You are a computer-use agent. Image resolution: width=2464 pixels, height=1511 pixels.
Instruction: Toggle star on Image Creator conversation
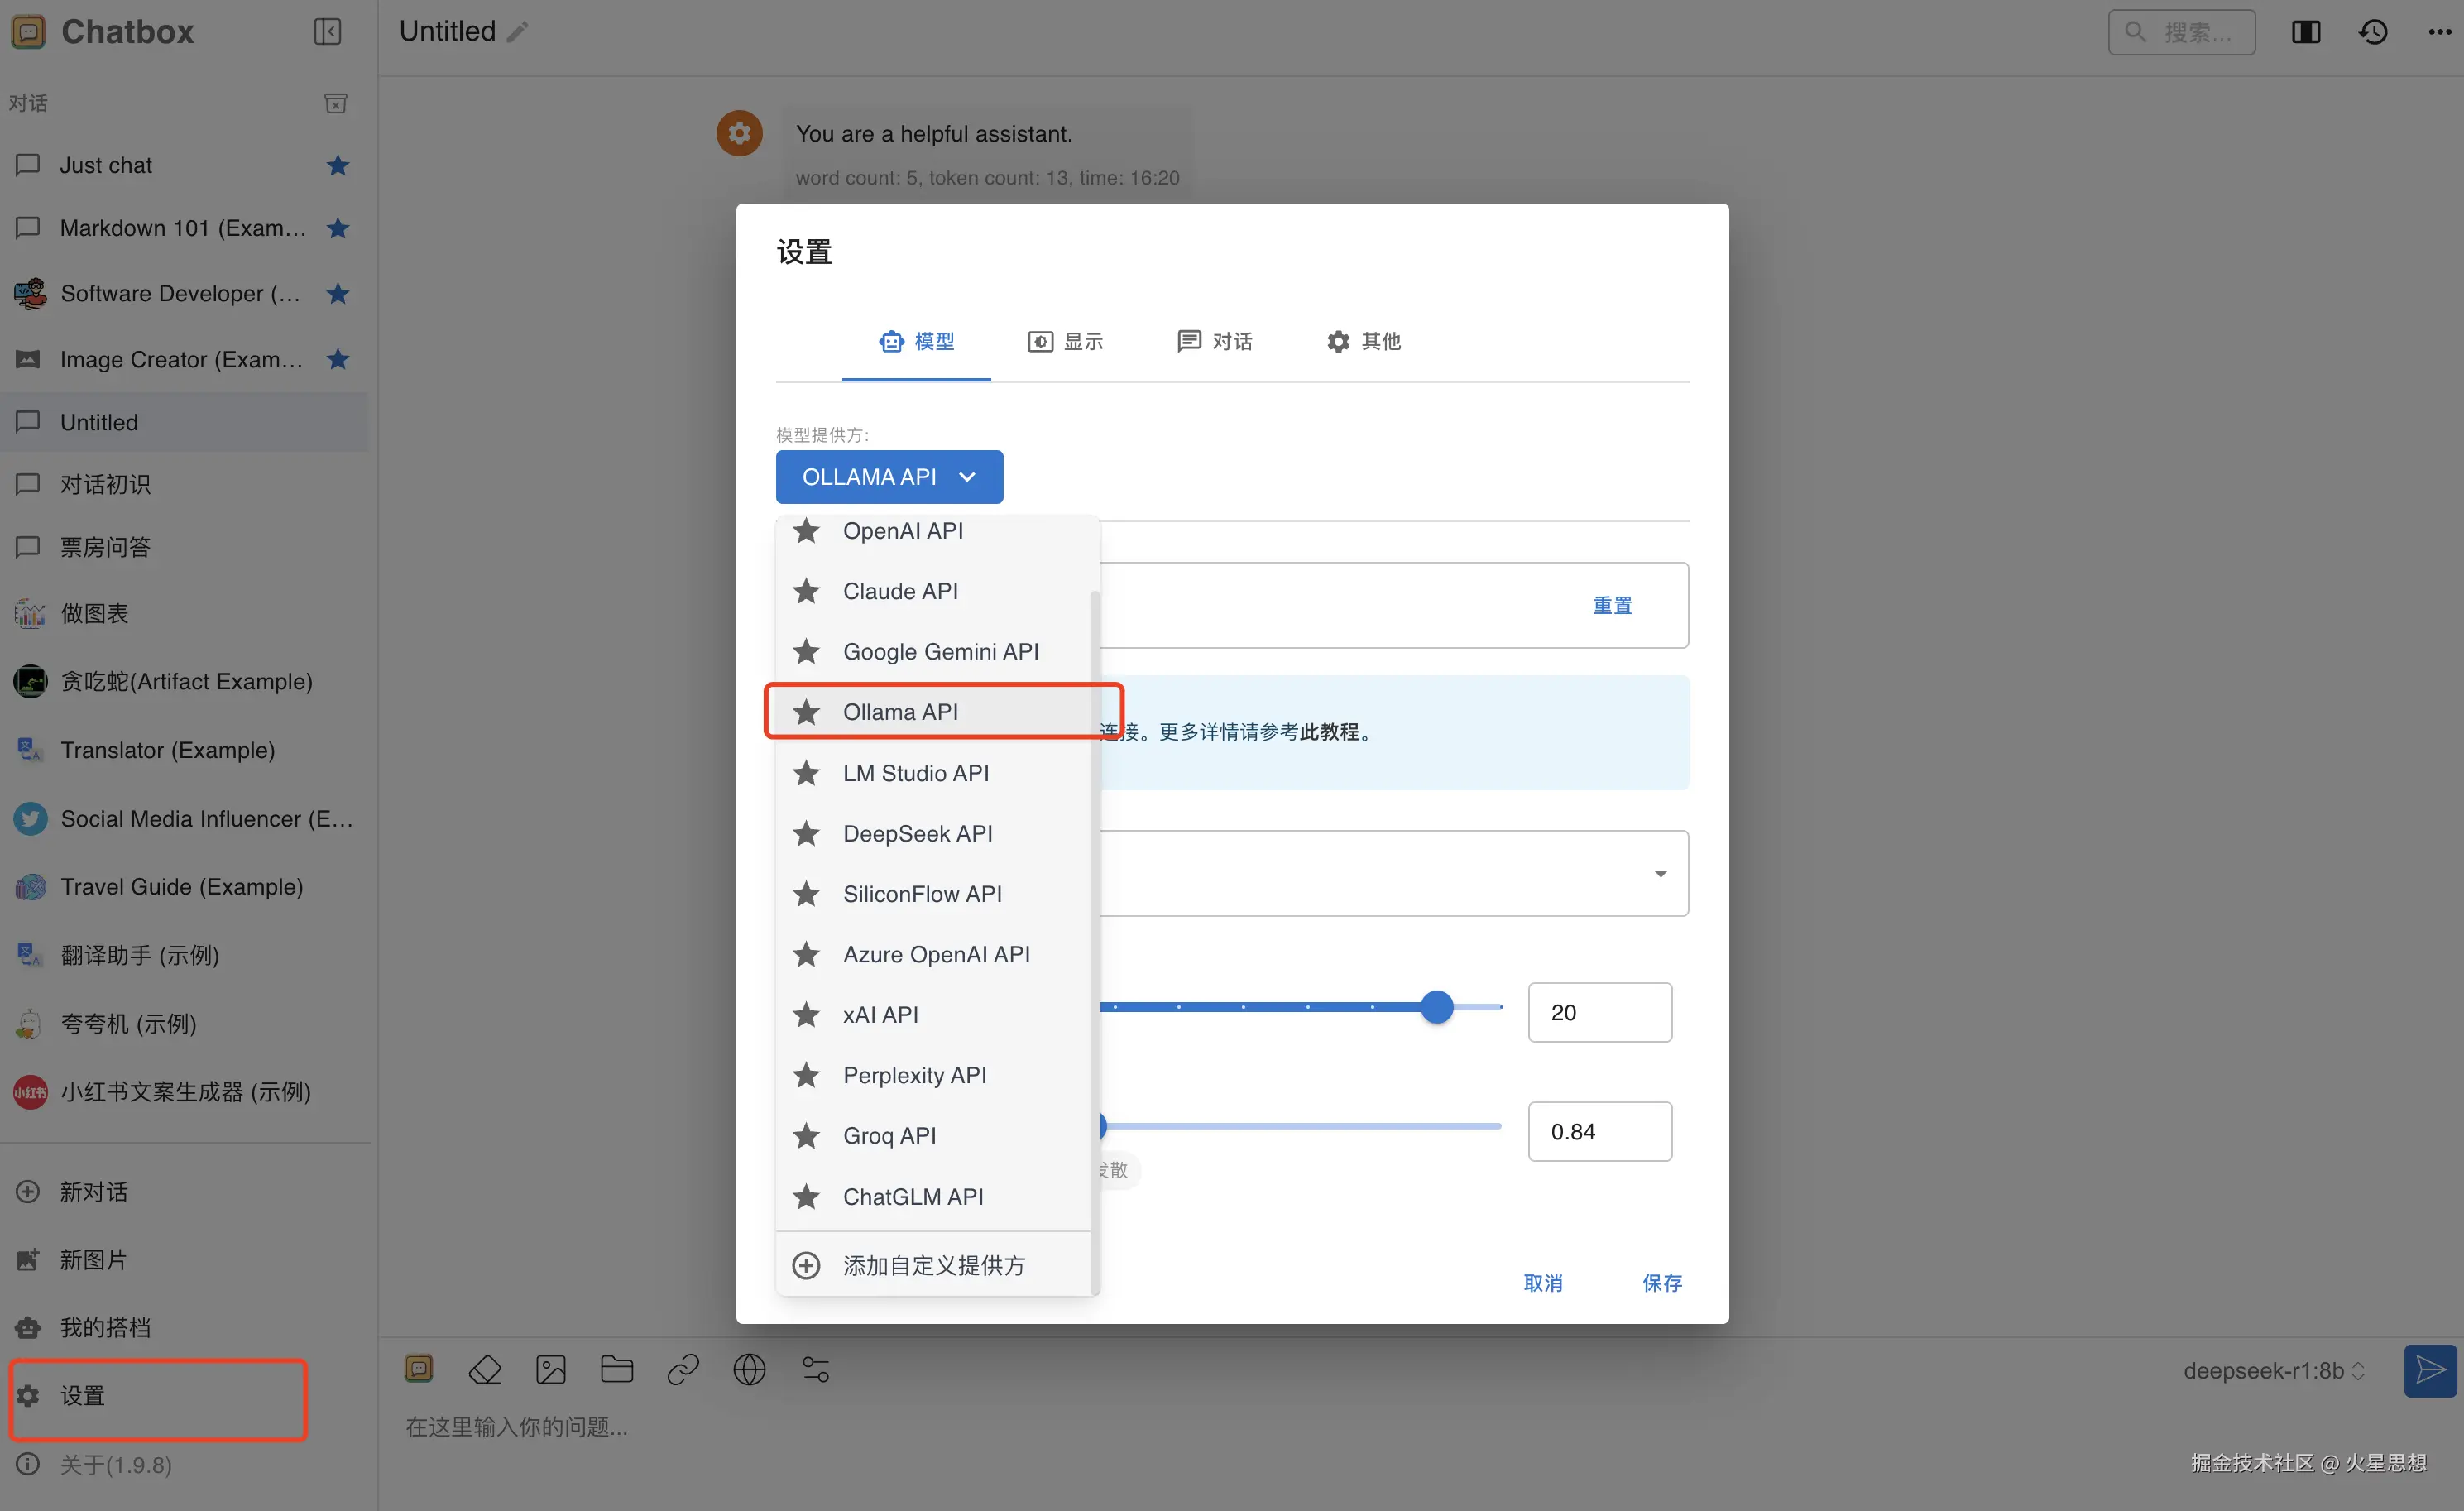tap(338, 359)
